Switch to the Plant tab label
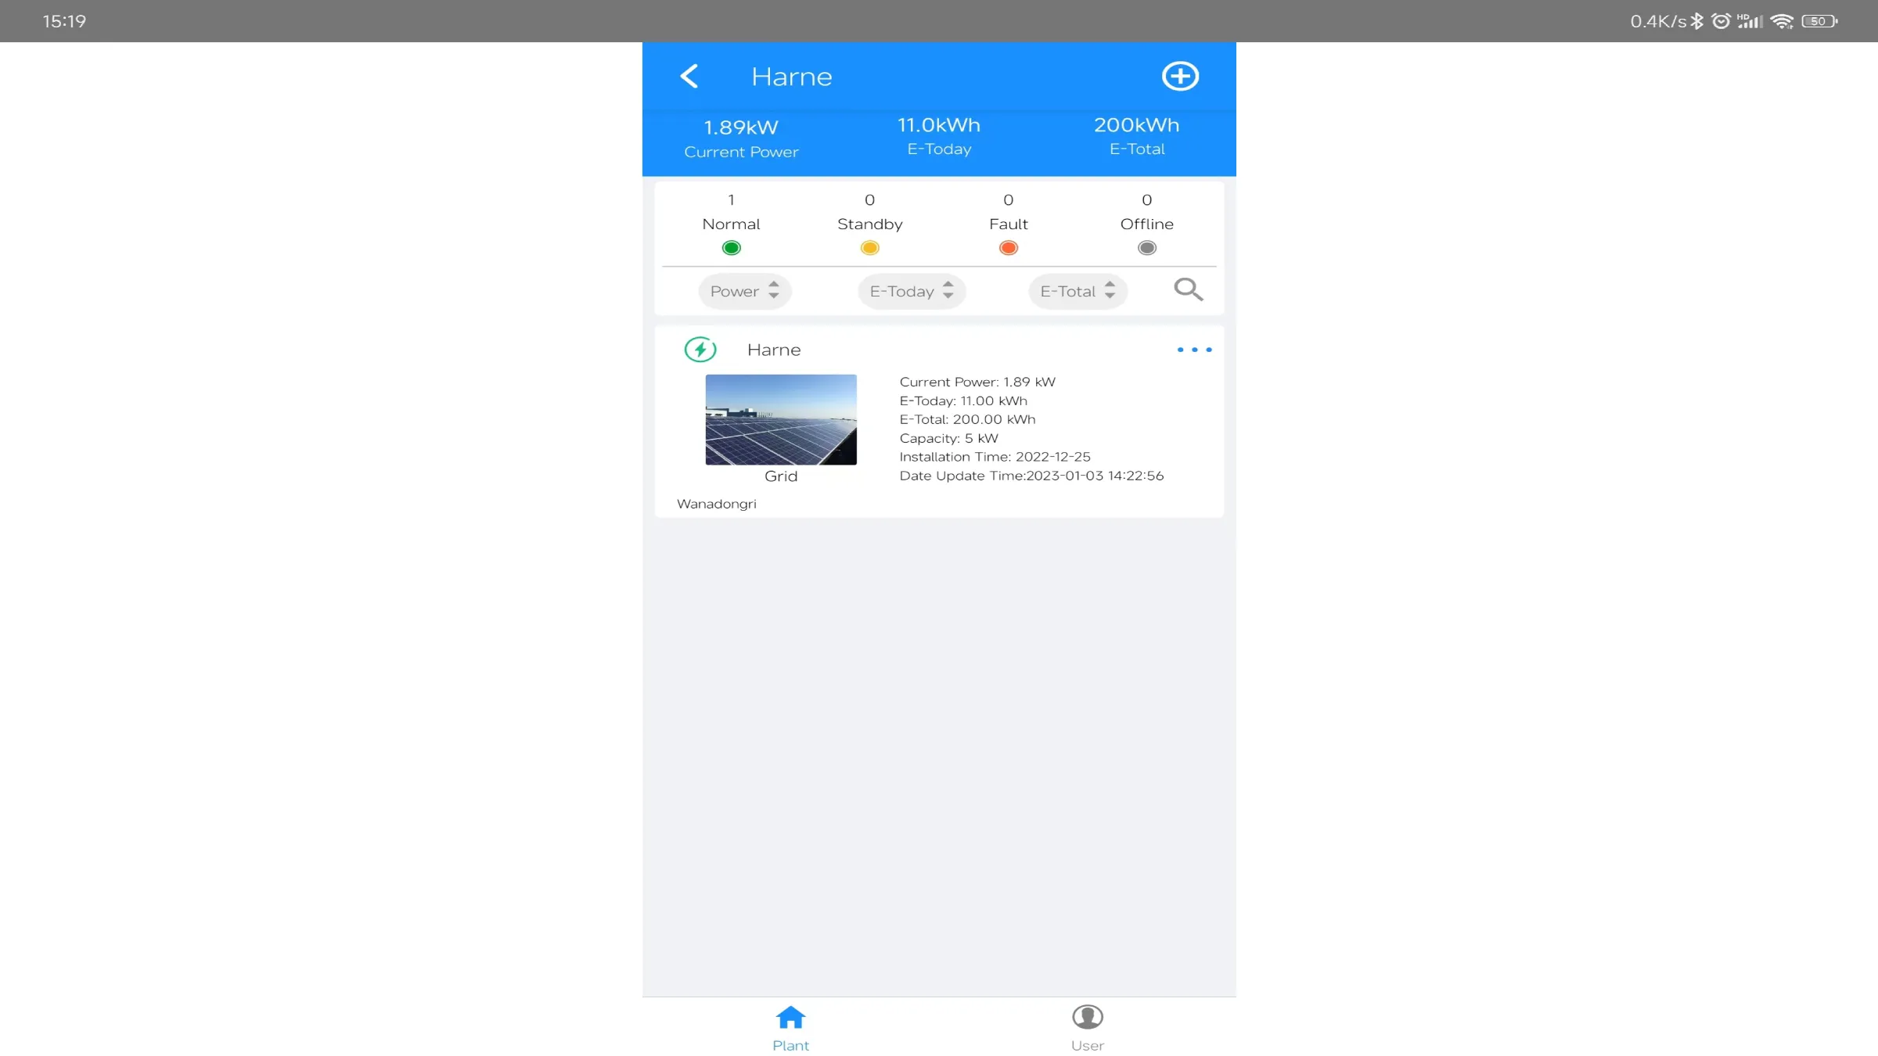 pyautogui.click(x=790, y=1046)
